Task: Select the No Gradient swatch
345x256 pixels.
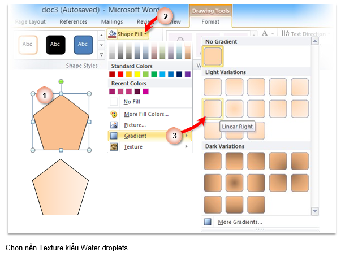Action: 213,57
